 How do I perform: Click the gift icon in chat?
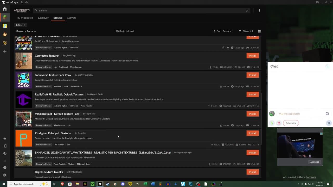[279, 123]
